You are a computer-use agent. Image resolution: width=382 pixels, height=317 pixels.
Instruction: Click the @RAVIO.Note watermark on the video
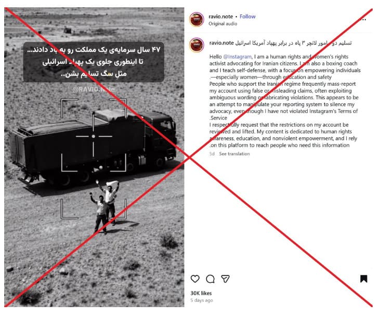coord(94,89)
